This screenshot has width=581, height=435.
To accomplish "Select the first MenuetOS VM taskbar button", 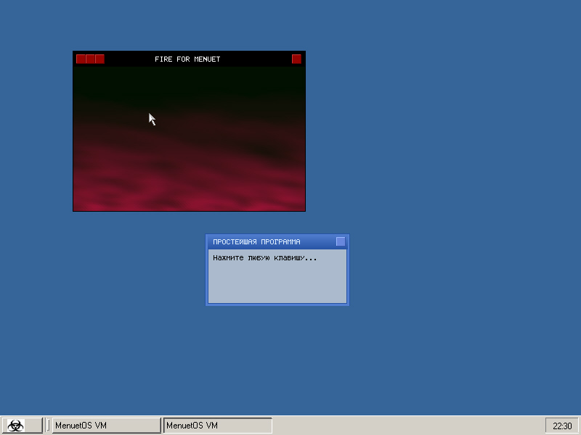I will 106,426.
